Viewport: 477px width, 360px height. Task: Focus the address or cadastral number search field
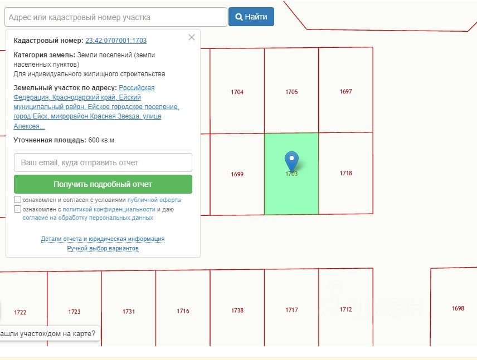pyautogui.click(x=116, y=17)
